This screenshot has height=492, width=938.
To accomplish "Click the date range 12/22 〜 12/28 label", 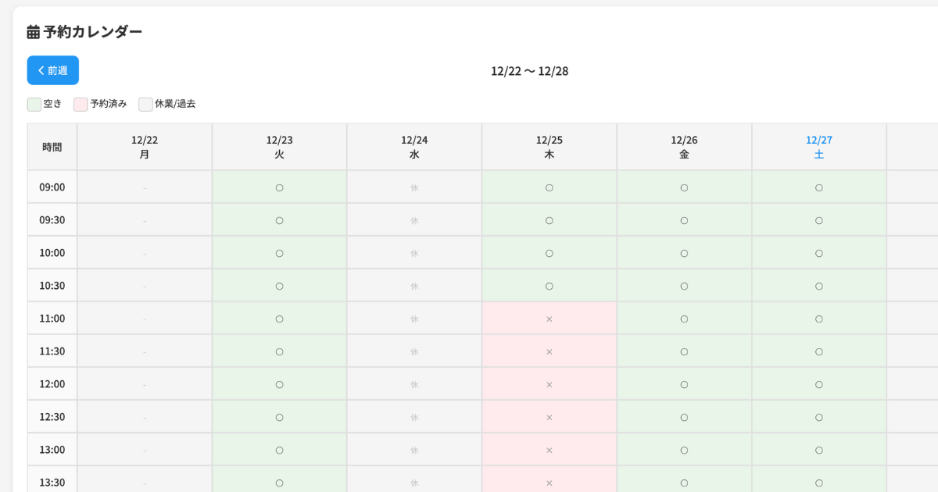I will click(529, 71).
